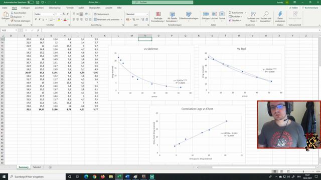Click Ausschneiden scissors button
Viewport: 321px width, 180px height.
coord(19,13)
